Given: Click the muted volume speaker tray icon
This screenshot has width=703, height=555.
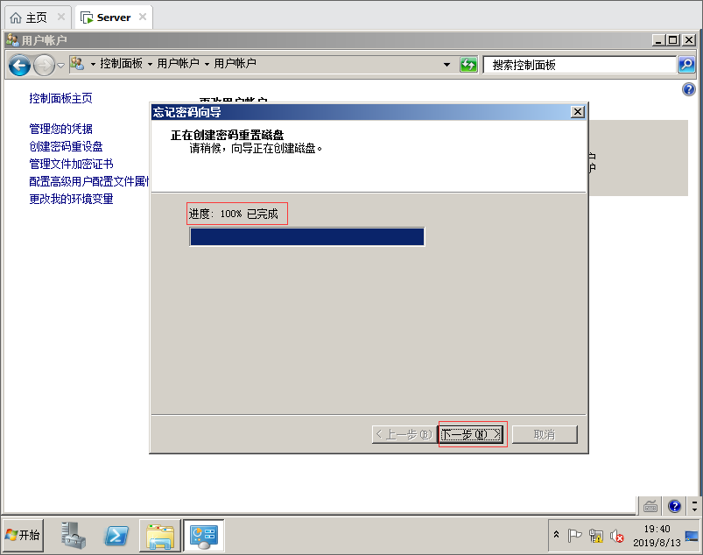Looking at the screenshot, I should point(617,536).
